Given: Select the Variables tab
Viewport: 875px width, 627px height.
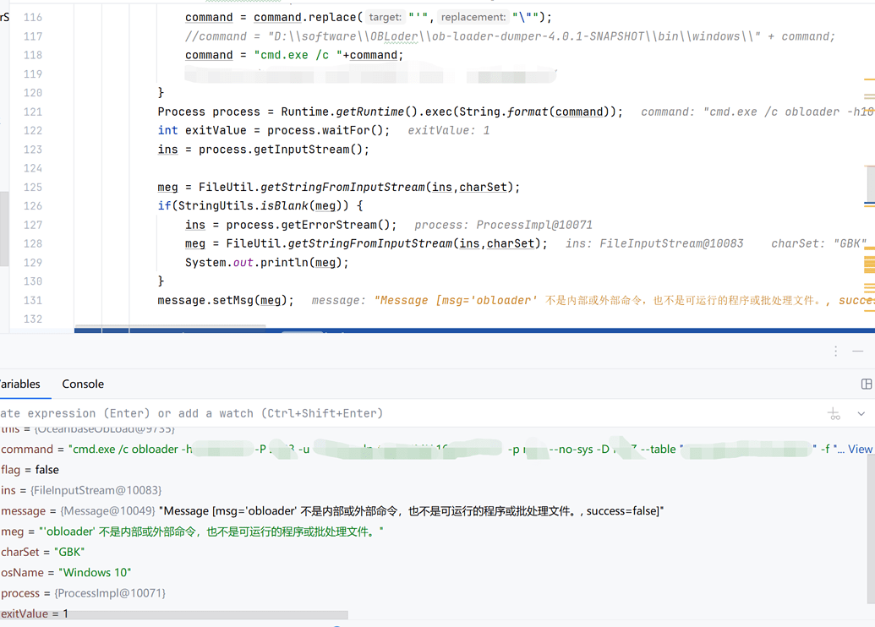Looking at the screenshot, I should click(x=19, y=384).
